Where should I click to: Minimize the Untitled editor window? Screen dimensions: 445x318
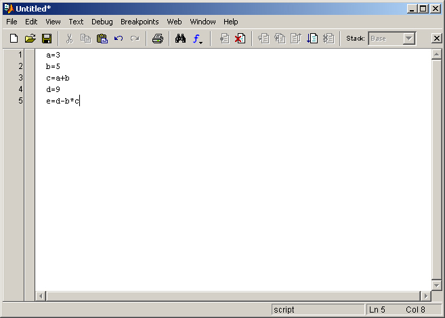click(412, 9)
